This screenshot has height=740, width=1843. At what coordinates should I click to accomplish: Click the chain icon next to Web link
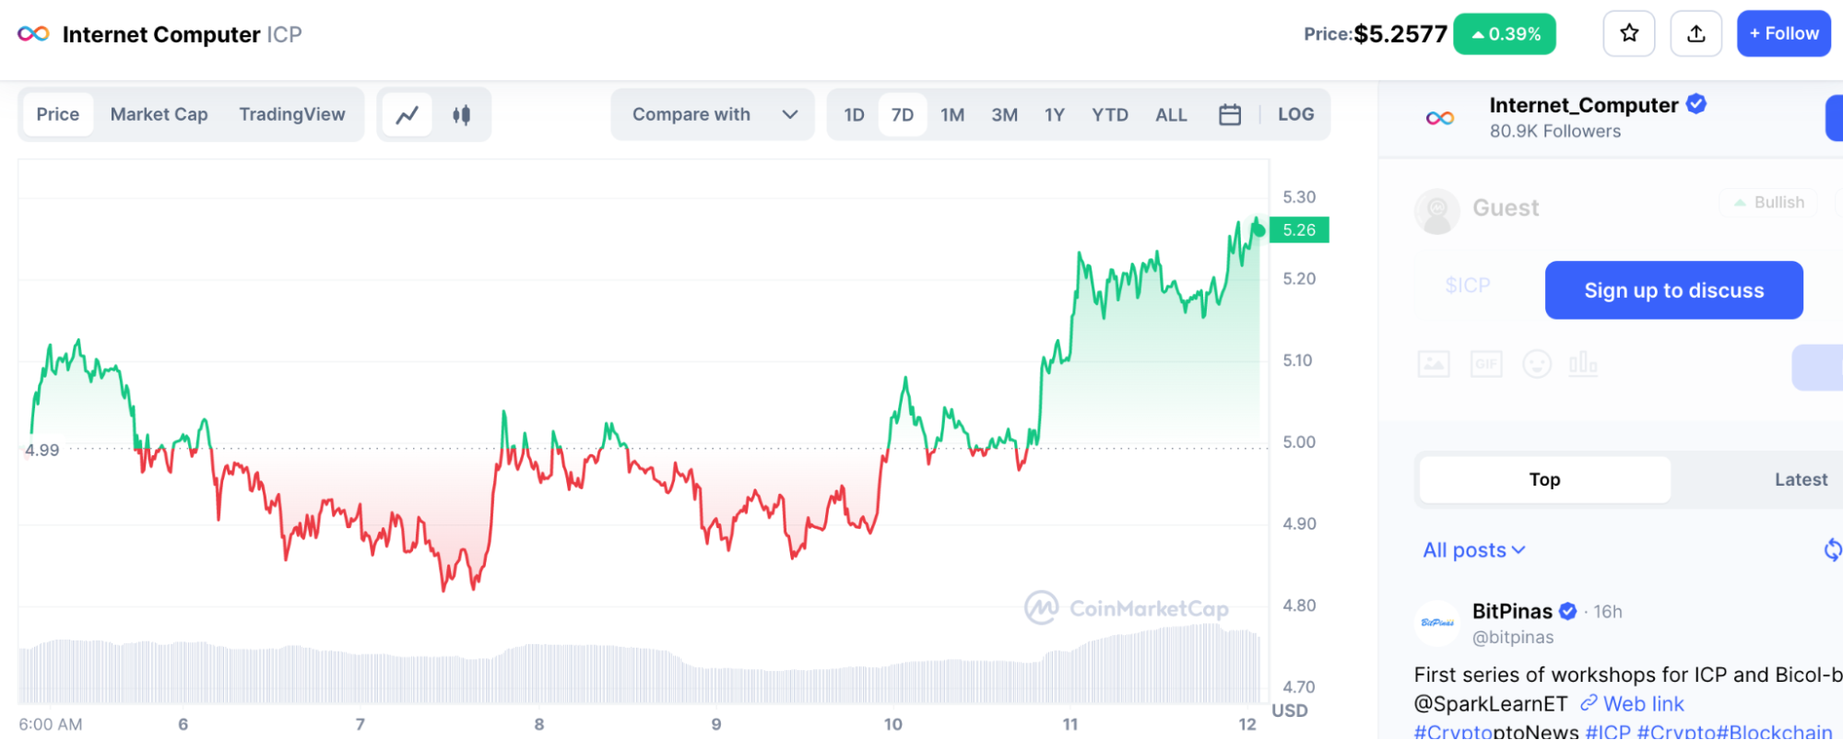pos(1589,703)
